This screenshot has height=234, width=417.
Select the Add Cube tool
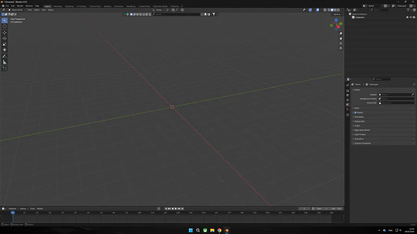(5, 68)
